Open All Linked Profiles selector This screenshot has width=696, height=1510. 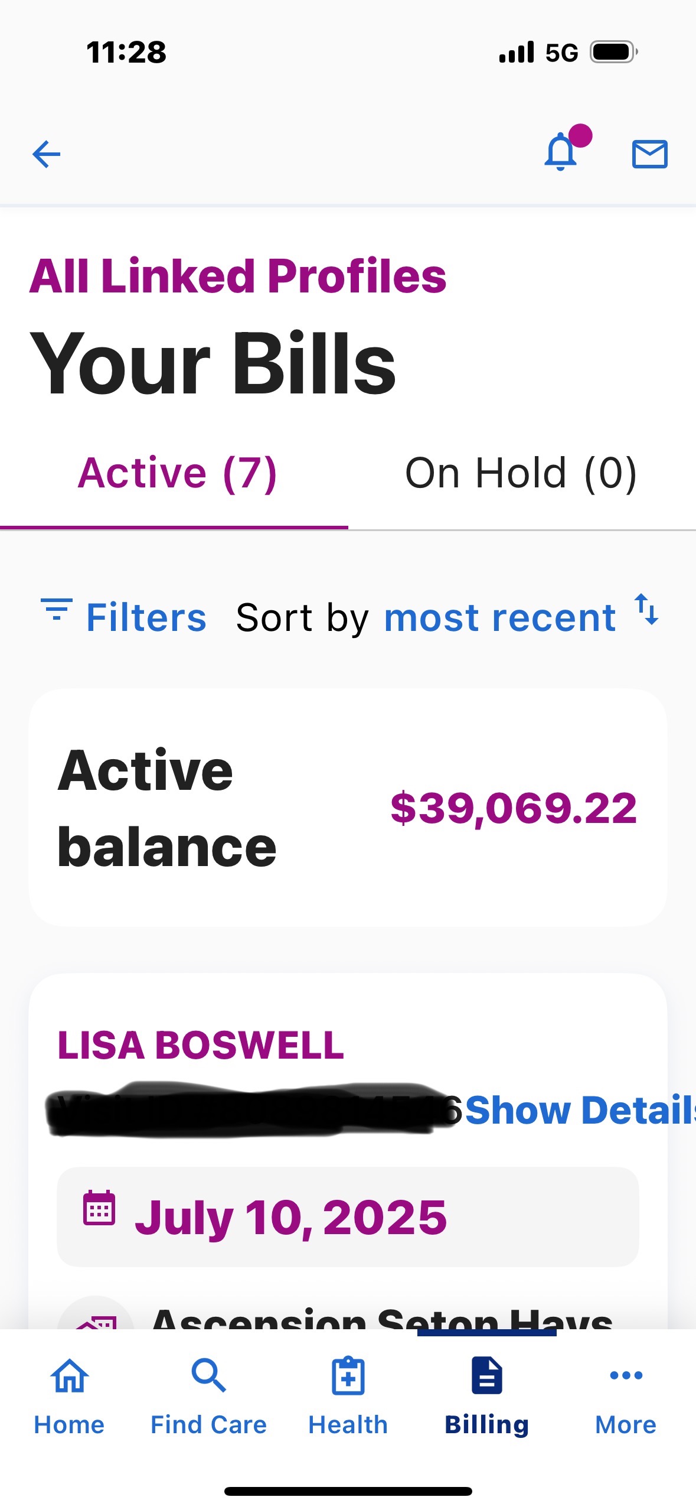[x=238, y=276]
